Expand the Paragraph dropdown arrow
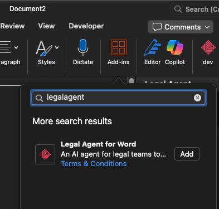The height and width of the screenshot is (209, 219). tap(16, 47)
